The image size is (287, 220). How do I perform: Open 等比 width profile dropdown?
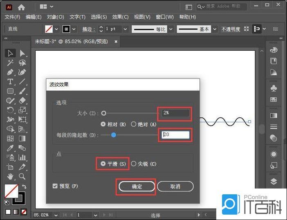click(x=170, y=29)
